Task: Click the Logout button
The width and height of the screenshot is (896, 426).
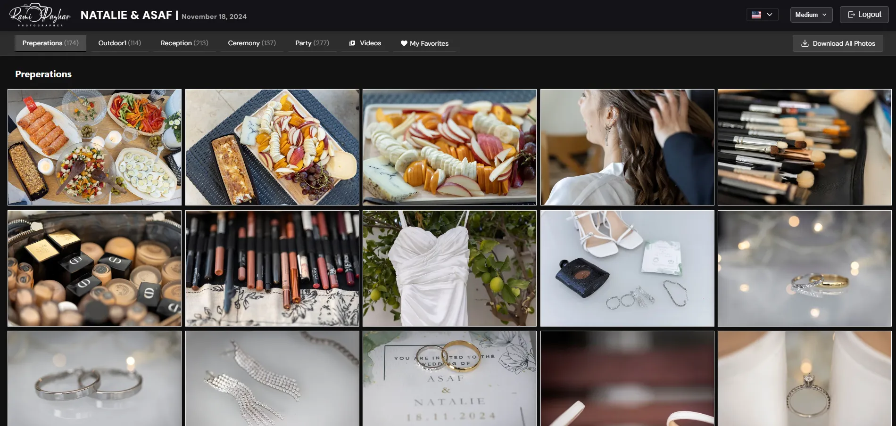Action: (x=864, y=14)
